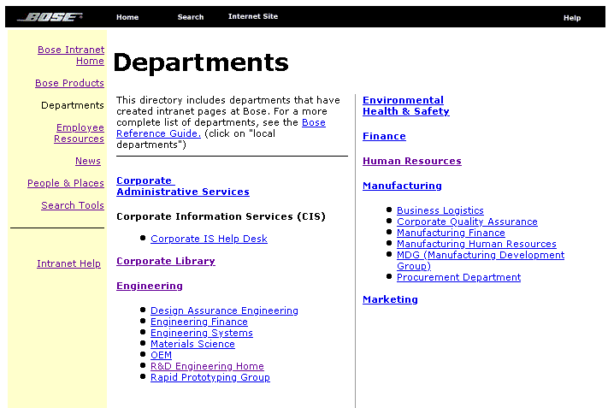This screenshot has width=608, height=408.
Task: Open Search Tools in sidebar
Action: pos(73,205)
